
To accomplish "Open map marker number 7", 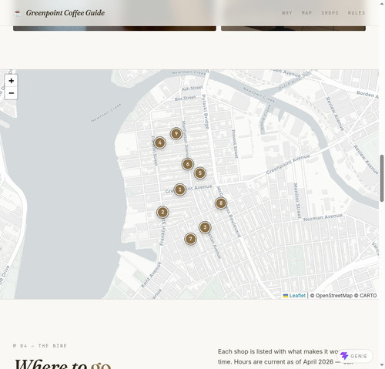I will coord(190,239).
